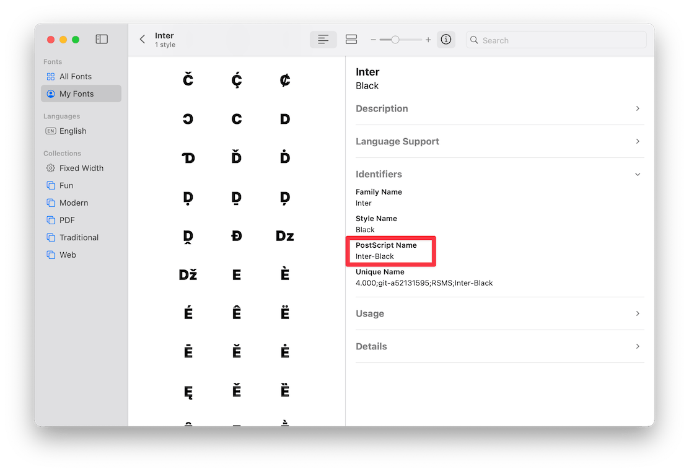Switch to sample text view mode
689x472 pixels.
[323, 40]
